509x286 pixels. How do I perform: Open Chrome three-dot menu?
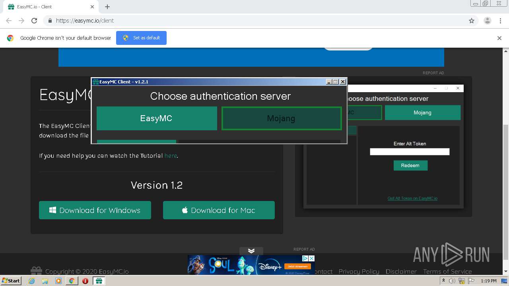pyautogui.click(x=501, y=21)
